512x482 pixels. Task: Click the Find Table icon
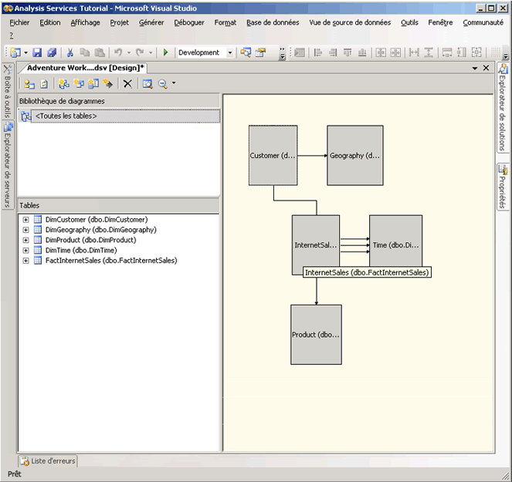point(147,83)
